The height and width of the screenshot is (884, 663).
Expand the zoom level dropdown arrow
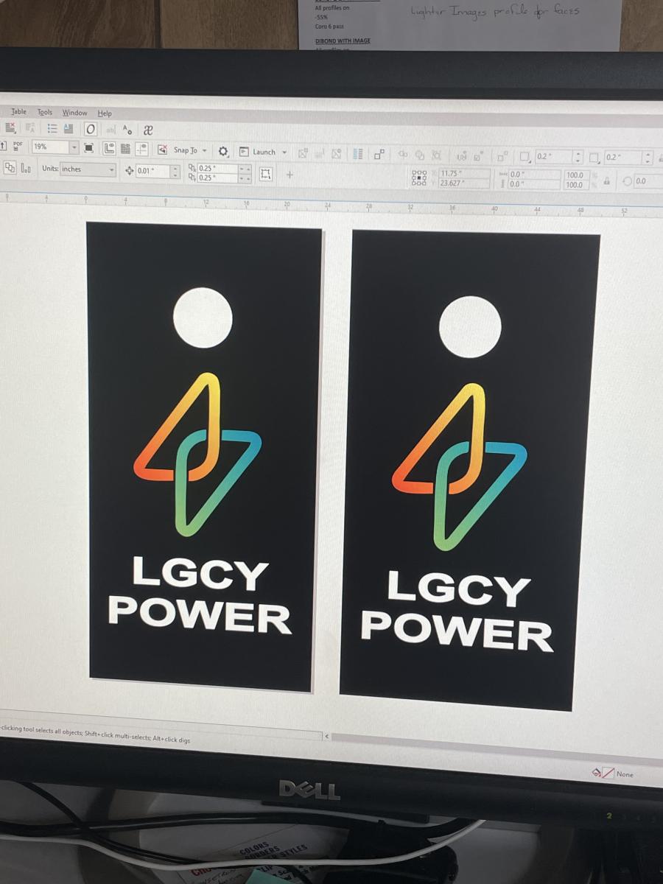click(x=74, y=148)
